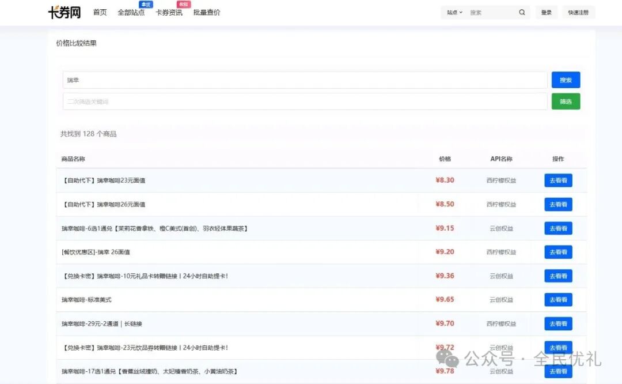The image size is (622, 384).
Task: Click 去看看 for 10元礼品卡转赠链接
Action: (x=558, y=276)
